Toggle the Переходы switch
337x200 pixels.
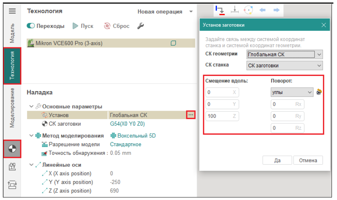click(31, 26)
